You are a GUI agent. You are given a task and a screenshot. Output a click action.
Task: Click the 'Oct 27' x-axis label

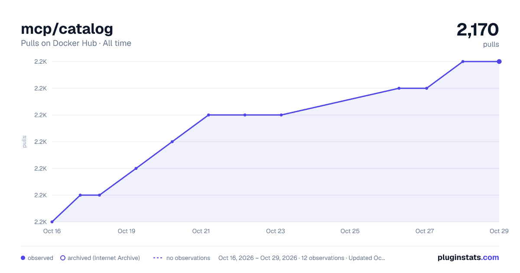pos(425,231)
